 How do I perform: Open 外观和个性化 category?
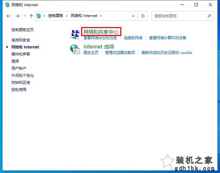coord(22,75)
